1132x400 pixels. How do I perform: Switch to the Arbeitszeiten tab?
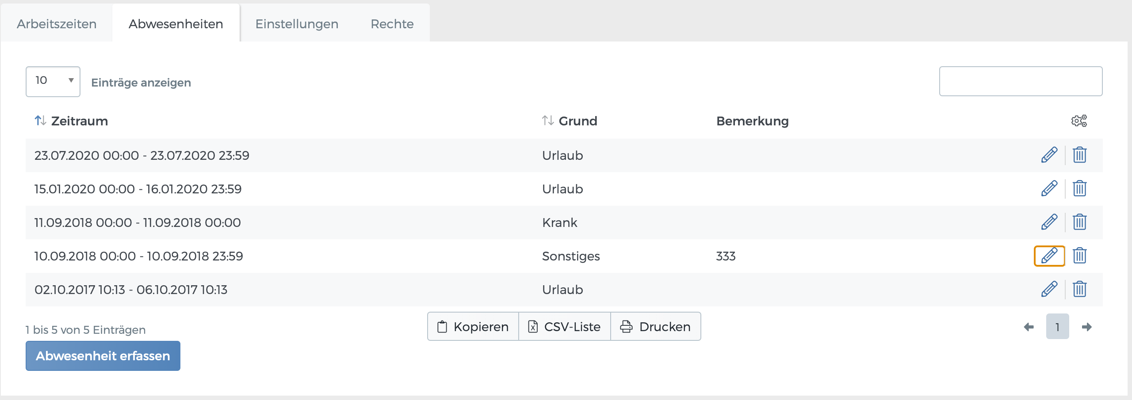[57, 24]
